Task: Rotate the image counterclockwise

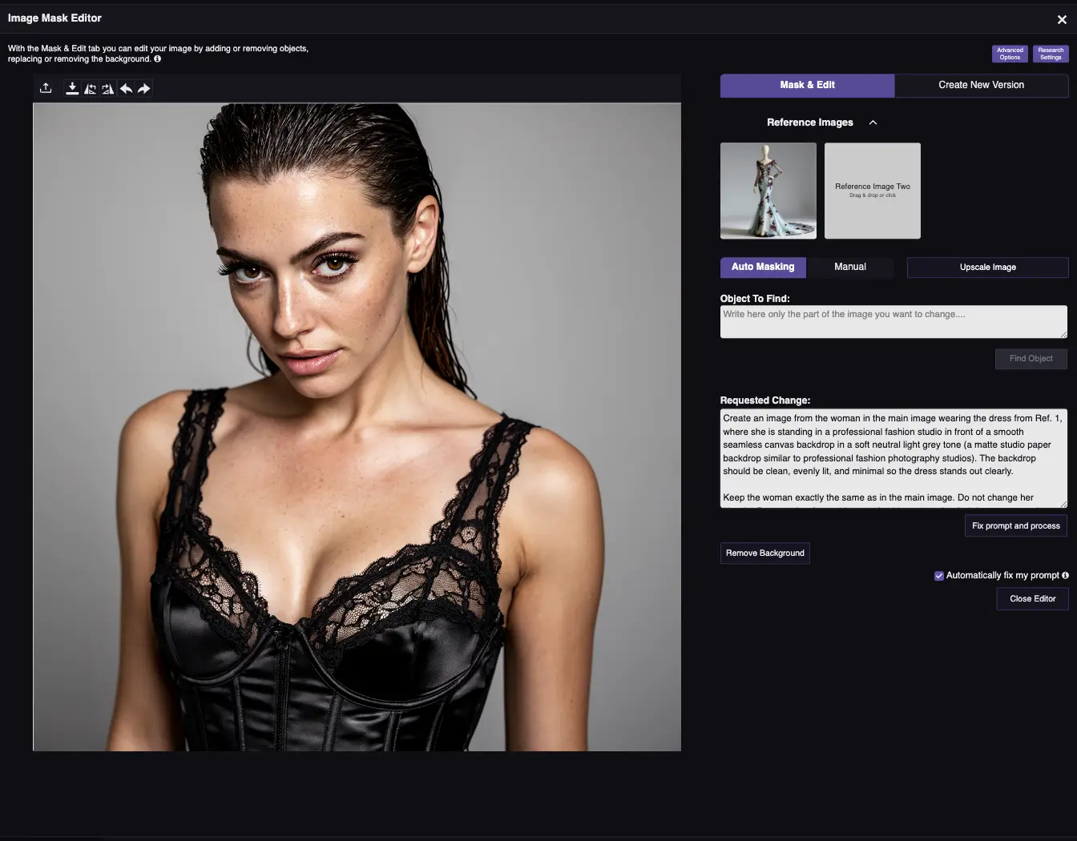Action: (x=90, y=88)
